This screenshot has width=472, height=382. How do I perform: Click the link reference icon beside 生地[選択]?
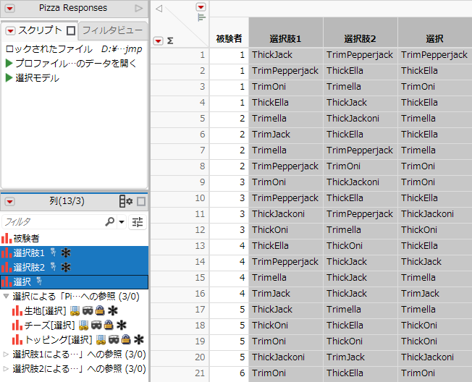75,311
